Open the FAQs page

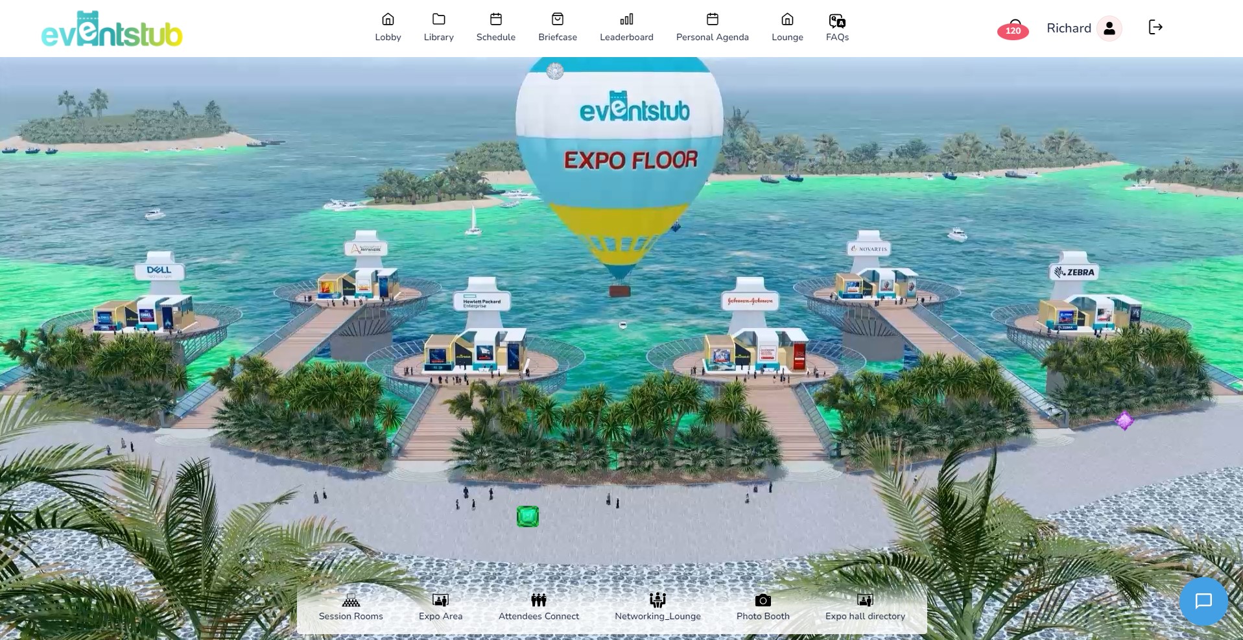pyautogui.click(x=837, y=27)
